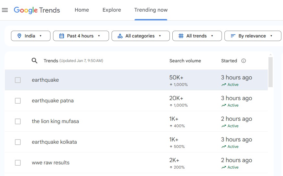This screenshot has height=176, width=283.
Task: Tick the lion king mufasa checkbox
Action: 18,121
